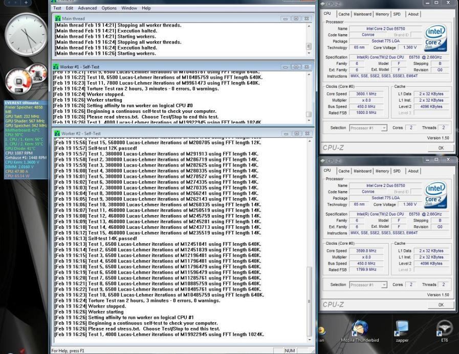
Task: Click the Core Voltage 1.360 V field, upper CPU-Z
Action: pos(409,48)
